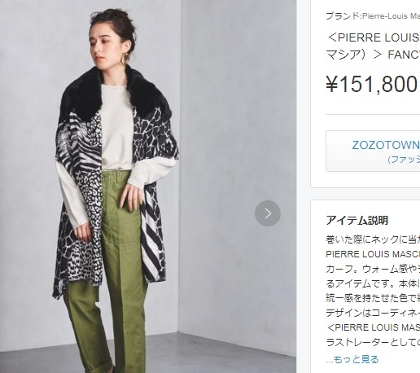Select description line starting ラストレーターとして

[x=373, y=342]
